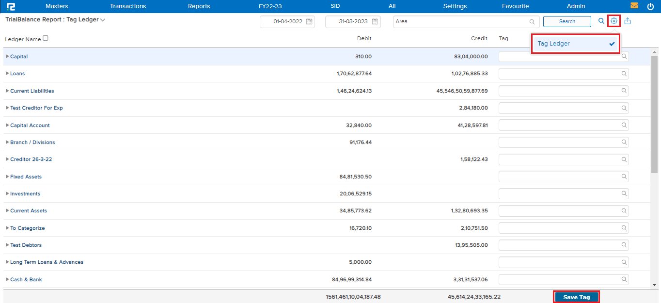
Task: Click the Search button
Action: 567,22
